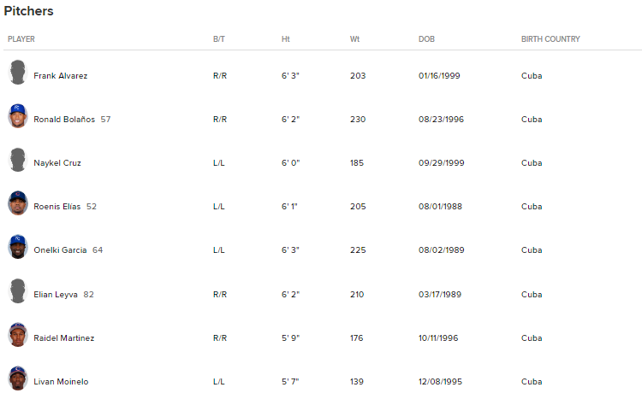Select jersey number 52 beside Roenis Elías
642x399 pixels.
[92, 207]
